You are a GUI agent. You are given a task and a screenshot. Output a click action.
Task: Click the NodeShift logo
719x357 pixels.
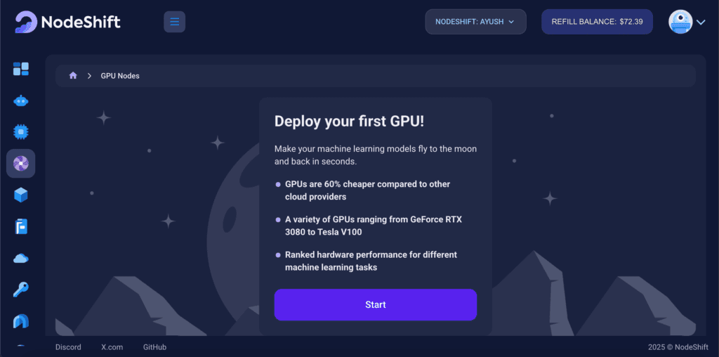67,22
